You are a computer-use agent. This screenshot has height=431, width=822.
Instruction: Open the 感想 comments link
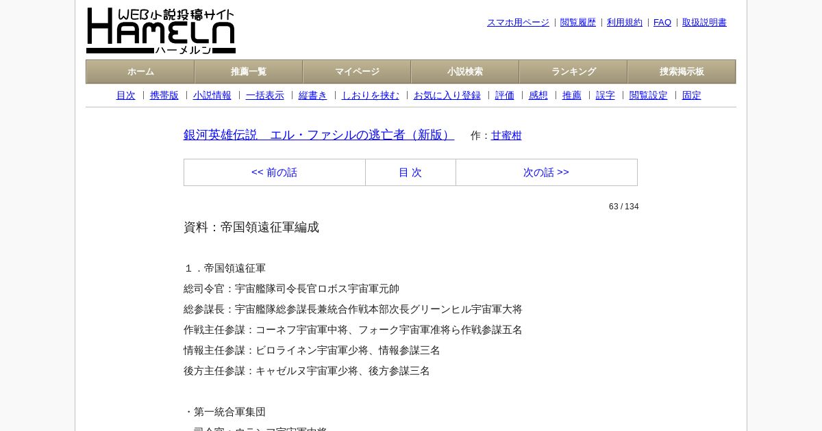coord(538,96)
